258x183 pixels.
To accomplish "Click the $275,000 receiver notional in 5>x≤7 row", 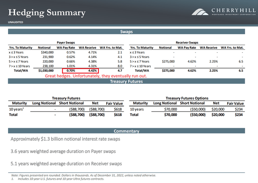I will [168, 62].
